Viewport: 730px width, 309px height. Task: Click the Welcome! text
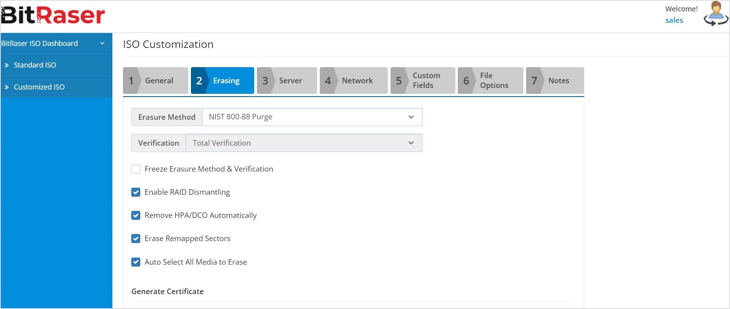(x=681, y=9)
